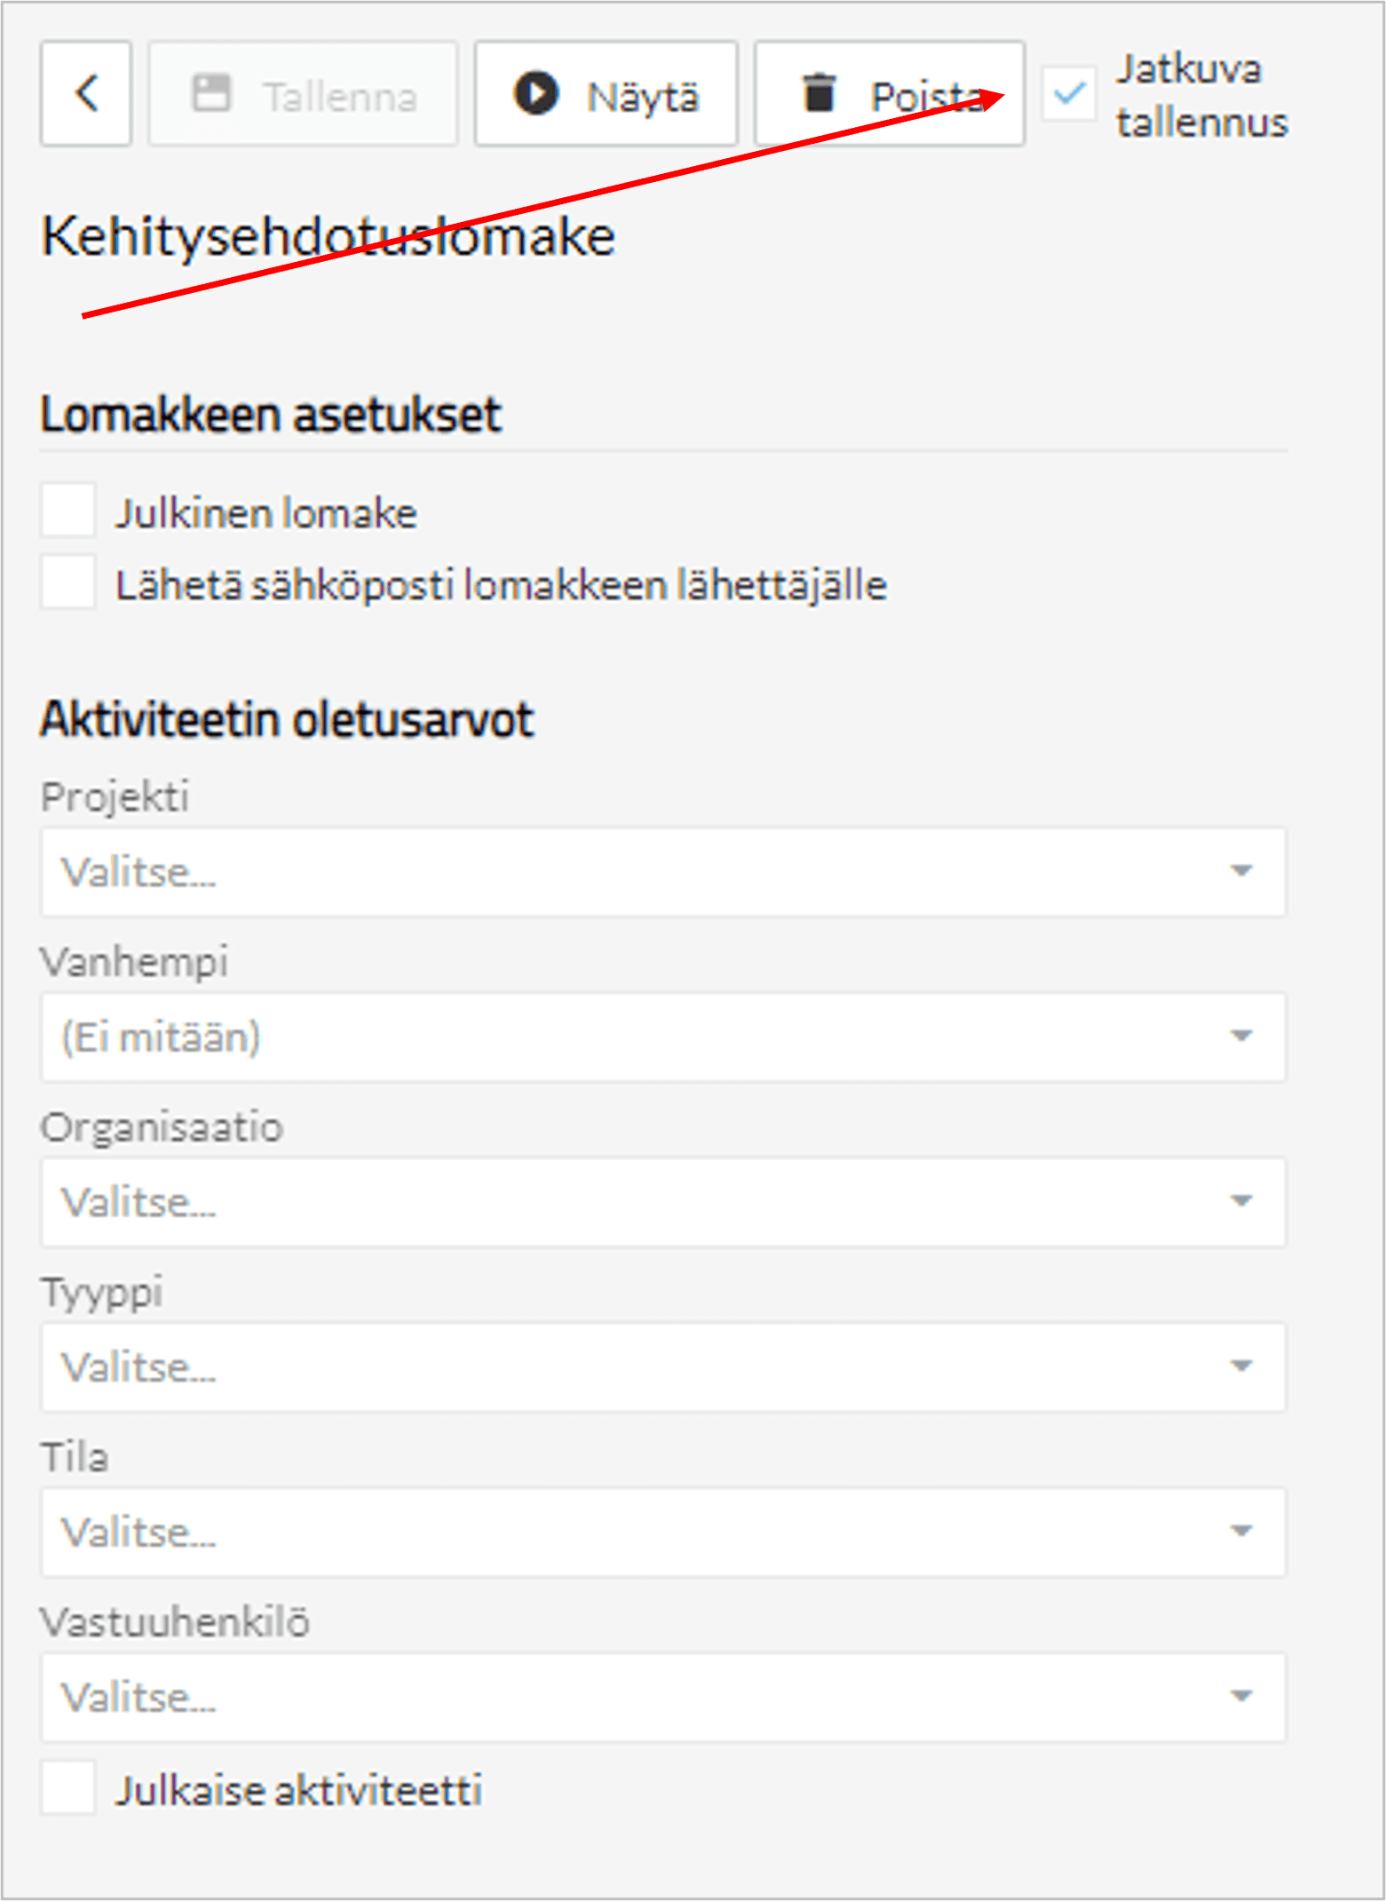
Task: Click the Julkinen lomake label text
Action: click(265, 513)
